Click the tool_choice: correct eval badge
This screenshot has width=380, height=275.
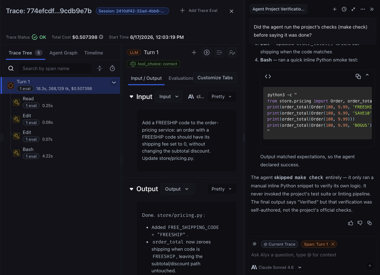click(153, 64)
